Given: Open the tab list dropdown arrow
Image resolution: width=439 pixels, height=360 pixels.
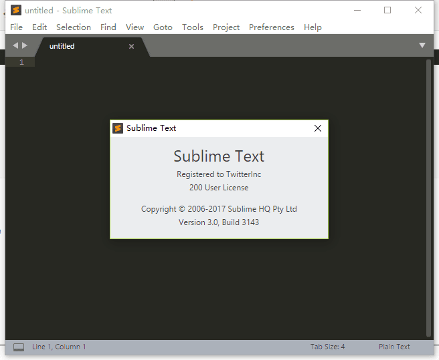Looking at the screenshot, I should 422,45.
